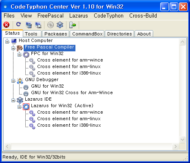190x163 pixels.
Task: Click the trash-can remove toolbar icon
Action: coord(29,25)
